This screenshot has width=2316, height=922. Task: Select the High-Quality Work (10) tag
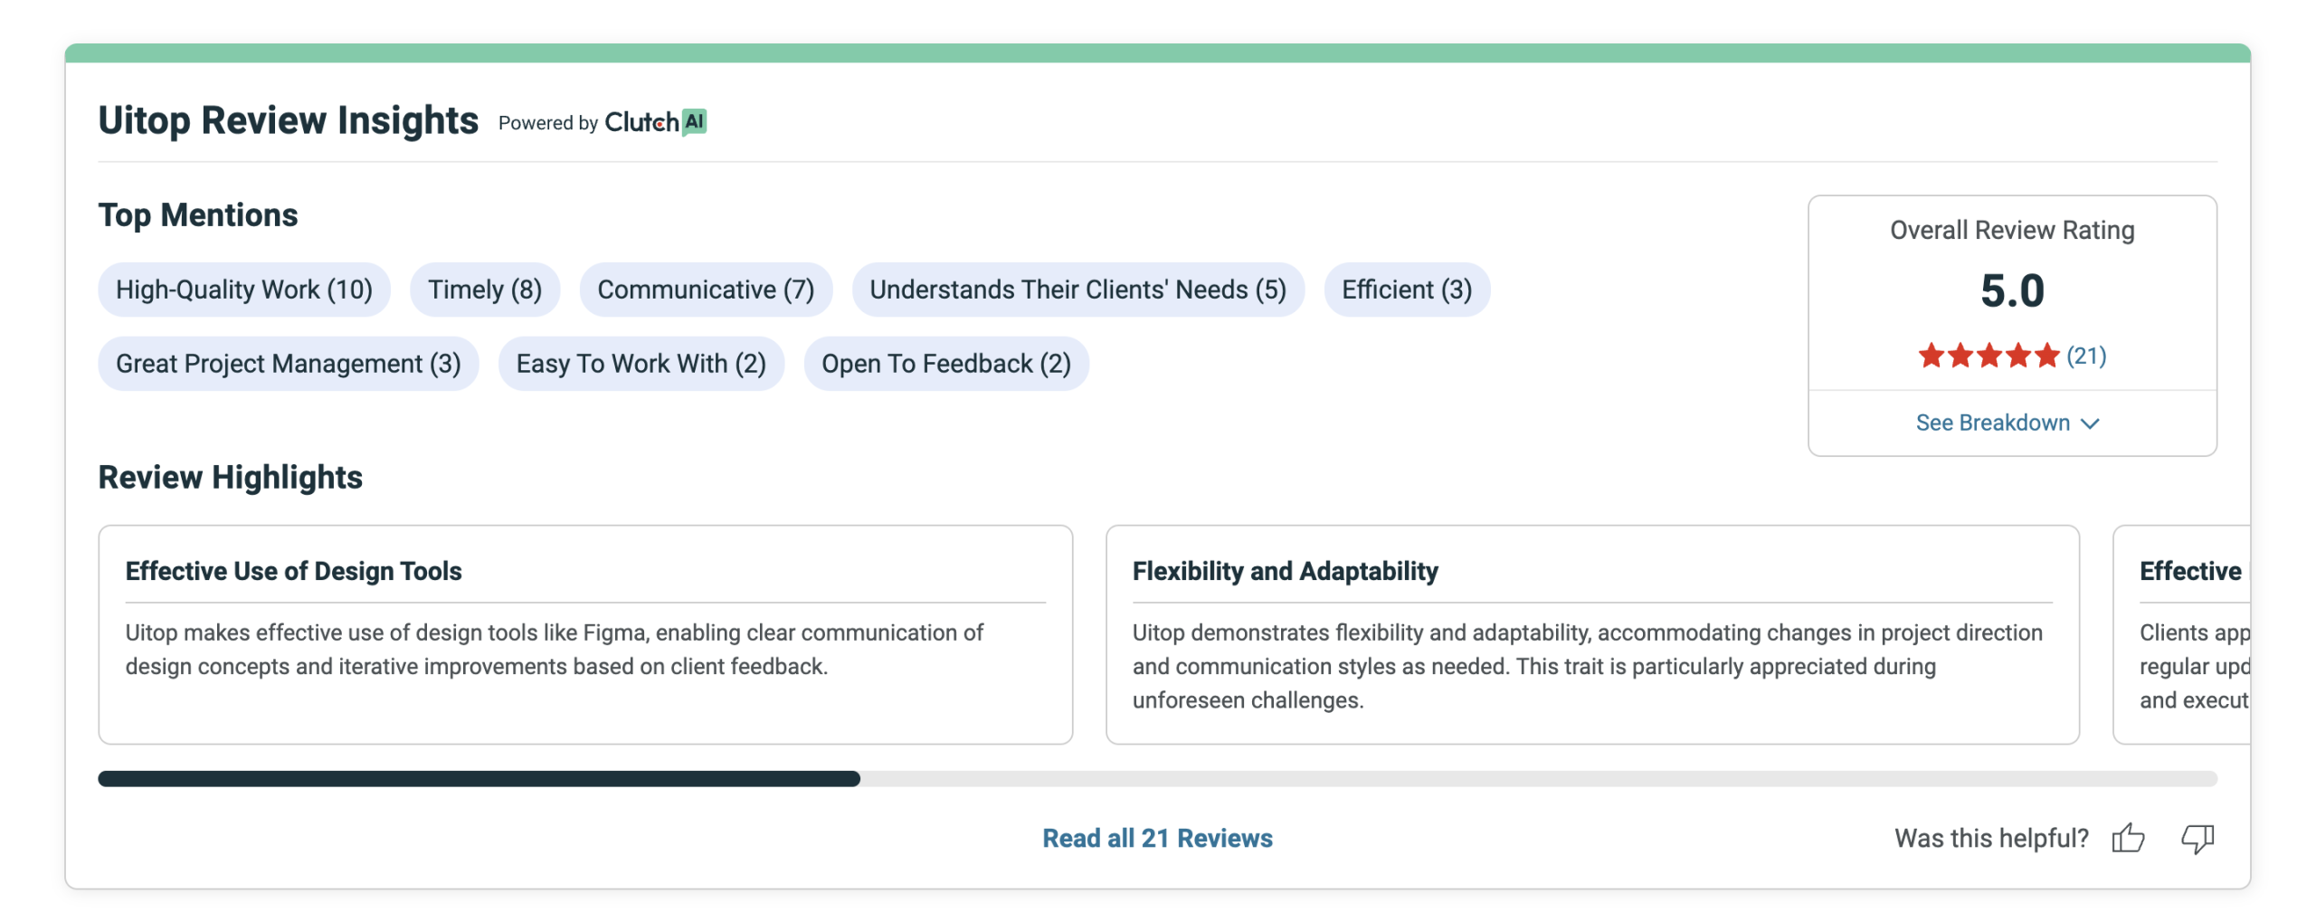(x=244, y=290)
